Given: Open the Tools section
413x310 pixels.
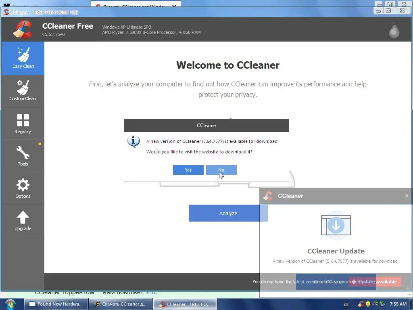Looking at the screenshot, I should [23, 156].
